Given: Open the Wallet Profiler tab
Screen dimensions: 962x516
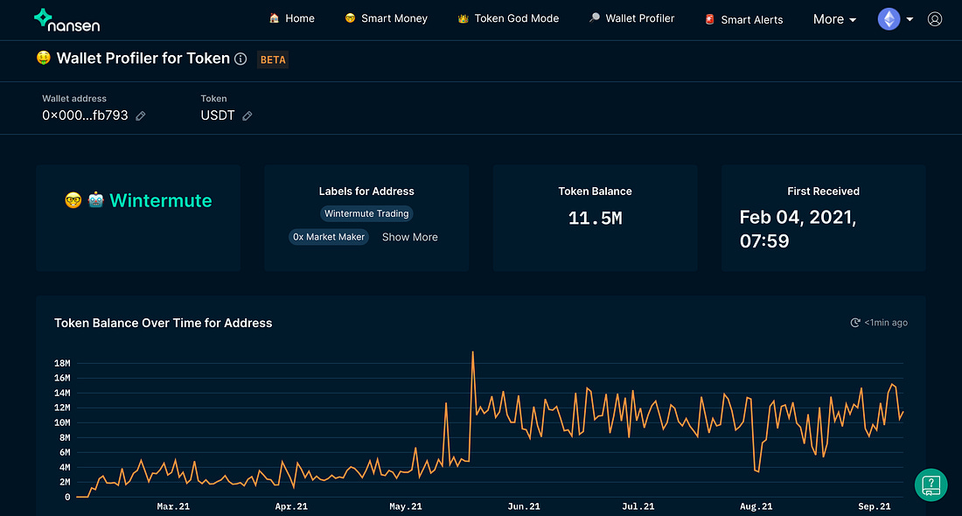Looking at the screenshot, I should pos(631,18).
